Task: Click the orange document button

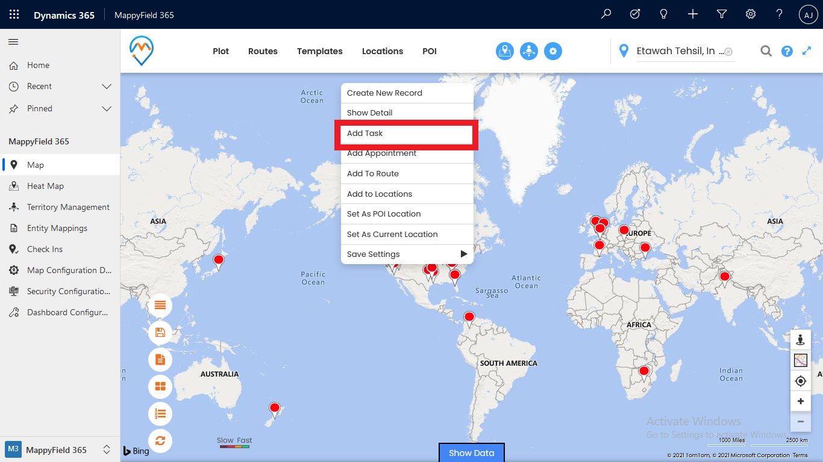Action: (x=160, y=360)
